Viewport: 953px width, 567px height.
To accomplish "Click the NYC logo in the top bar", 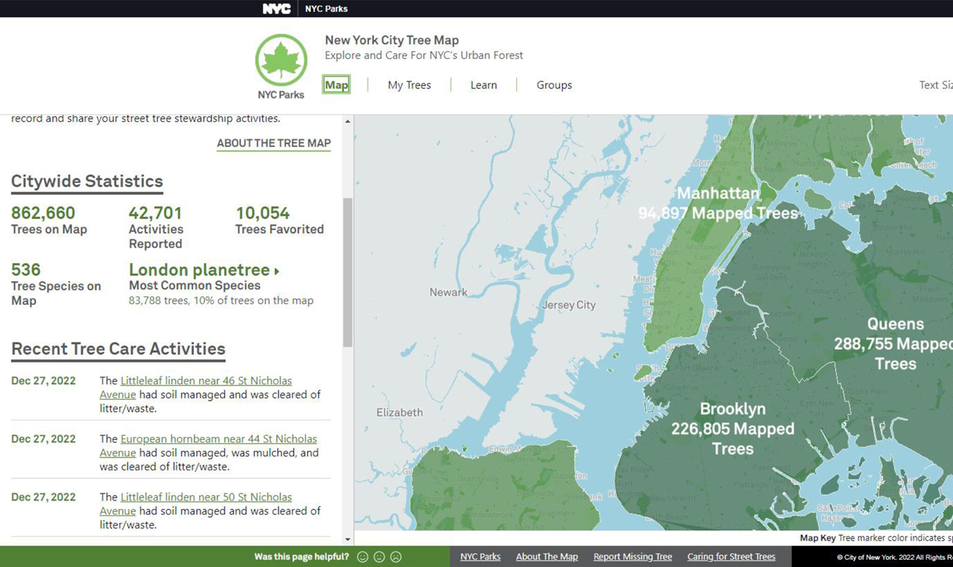I will 275,8.
